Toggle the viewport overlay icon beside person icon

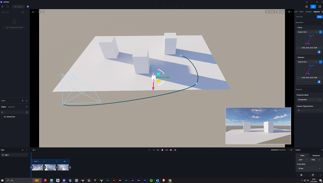coord(43,12)
